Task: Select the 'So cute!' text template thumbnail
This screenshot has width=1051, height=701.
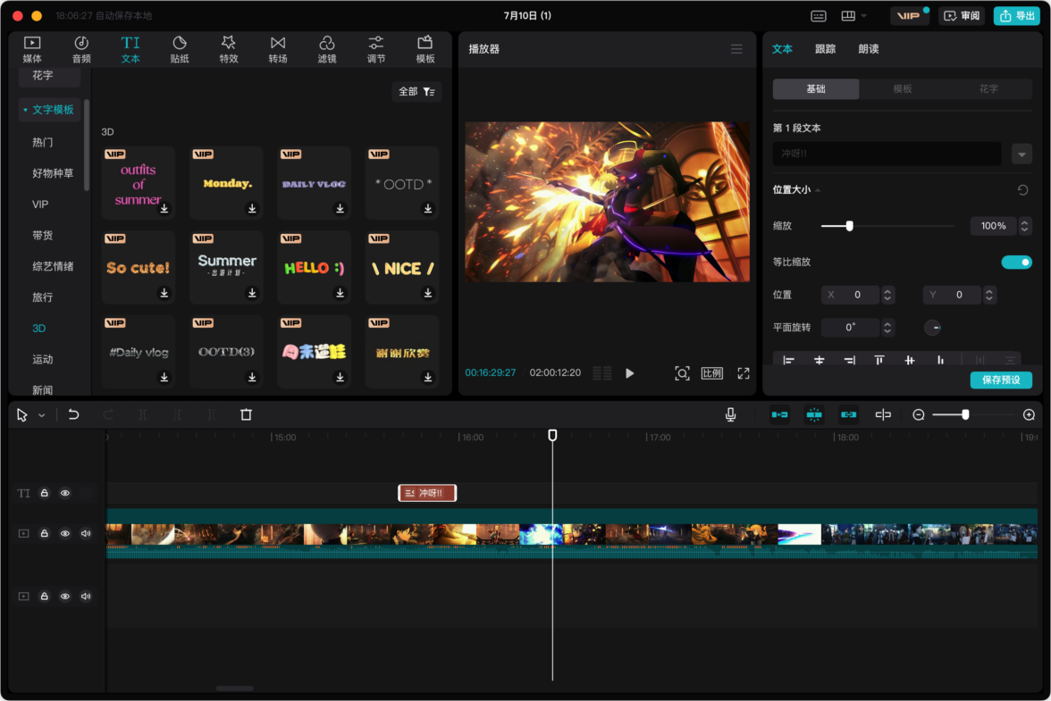Action: (x=138, y=267)
